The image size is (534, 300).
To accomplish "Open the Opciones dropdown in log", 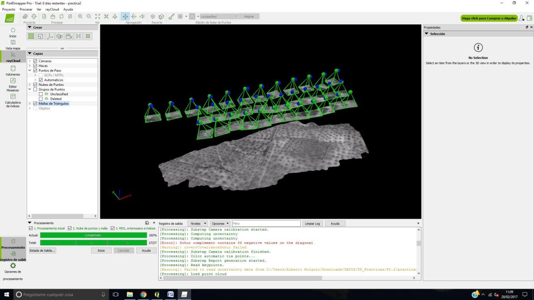I will point(220,224).
